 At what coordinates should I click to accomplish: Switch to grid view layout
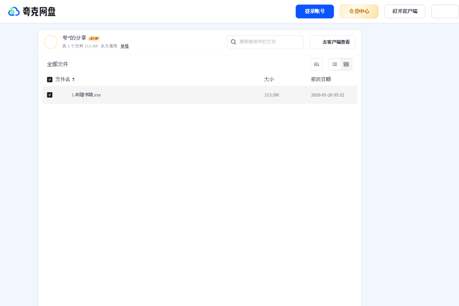[x=346, y=64]
